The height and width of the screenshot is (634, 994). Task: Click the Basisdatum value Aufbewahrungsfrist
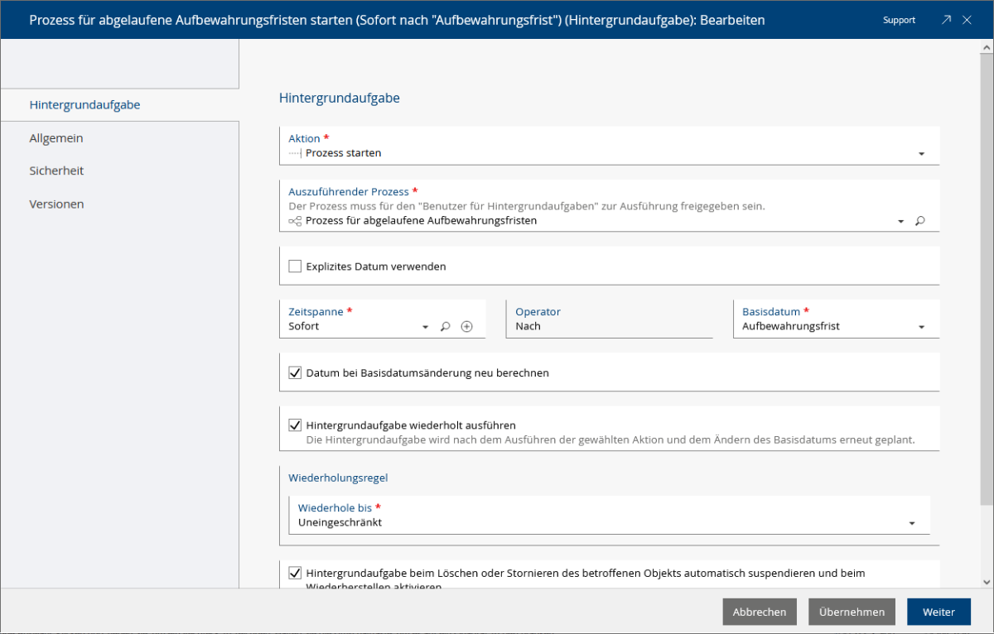791,326
